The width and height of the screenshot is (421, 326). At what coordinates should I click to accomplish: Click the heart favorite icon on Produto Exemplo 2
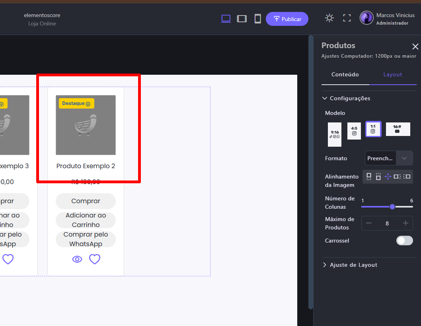pyautogui.click(x=95, y=259)
